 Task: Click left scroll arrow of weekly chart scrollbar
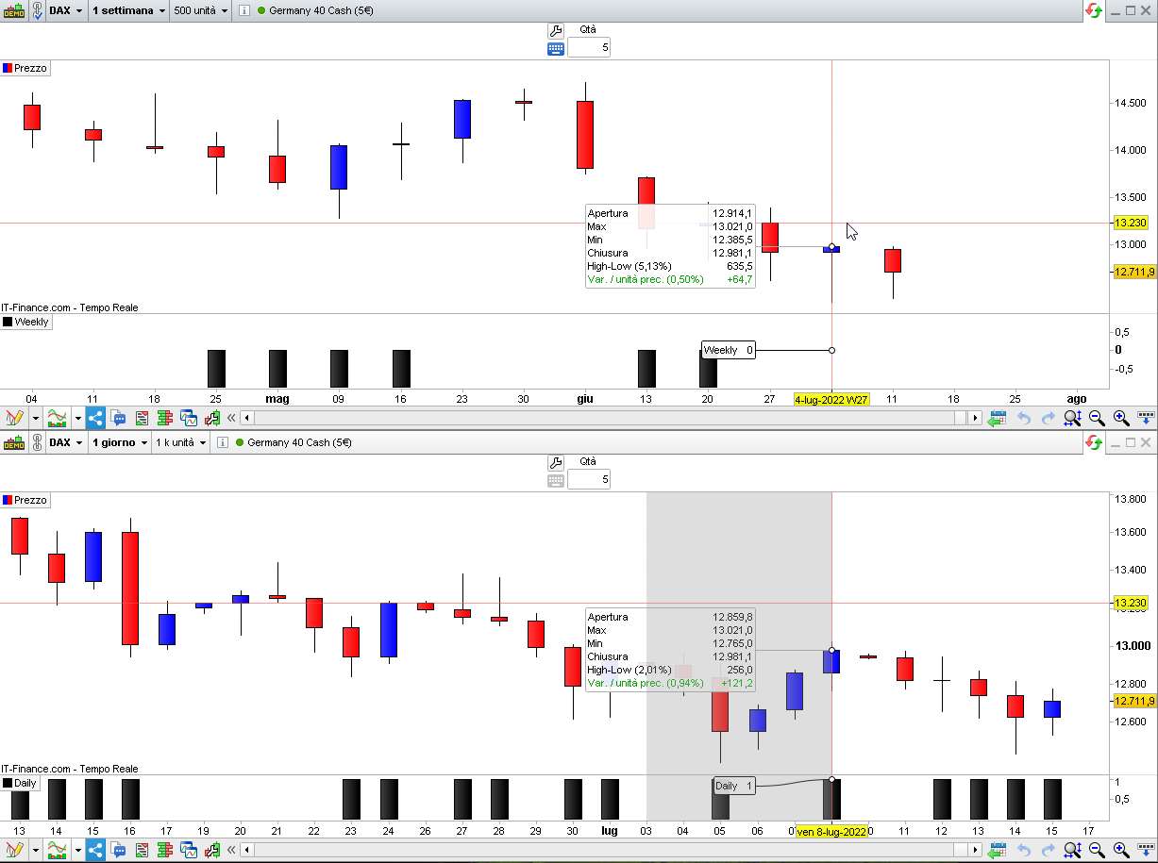point(247,418)
